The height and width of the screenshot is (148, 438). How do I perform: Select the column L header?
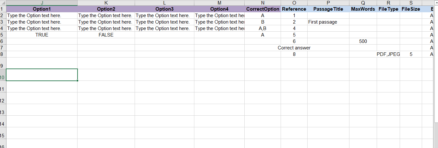[164, 3]
